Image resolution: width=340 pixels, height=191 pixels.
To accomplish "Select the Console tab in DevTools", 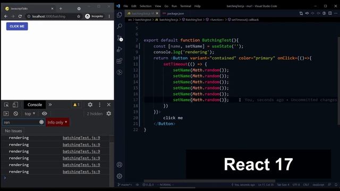I will click(x=35, y=105).
